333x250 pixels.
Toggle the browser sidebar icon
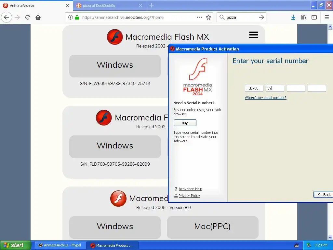pyautogui.click(x=314, y=17)
